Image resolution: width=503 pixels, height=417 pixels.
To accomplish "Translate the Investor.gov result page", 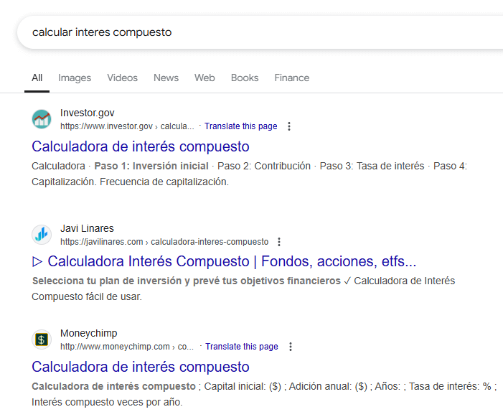I will 240,126.
